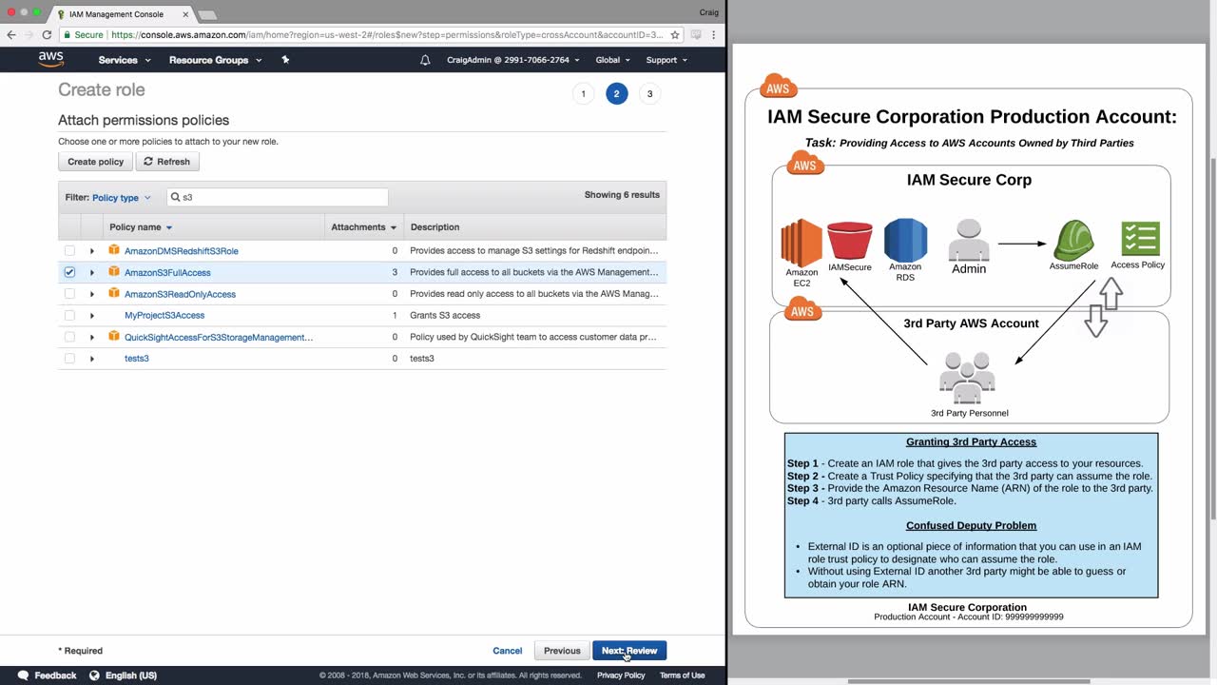Open the Policy type filter dropdown

coord(121,198)
